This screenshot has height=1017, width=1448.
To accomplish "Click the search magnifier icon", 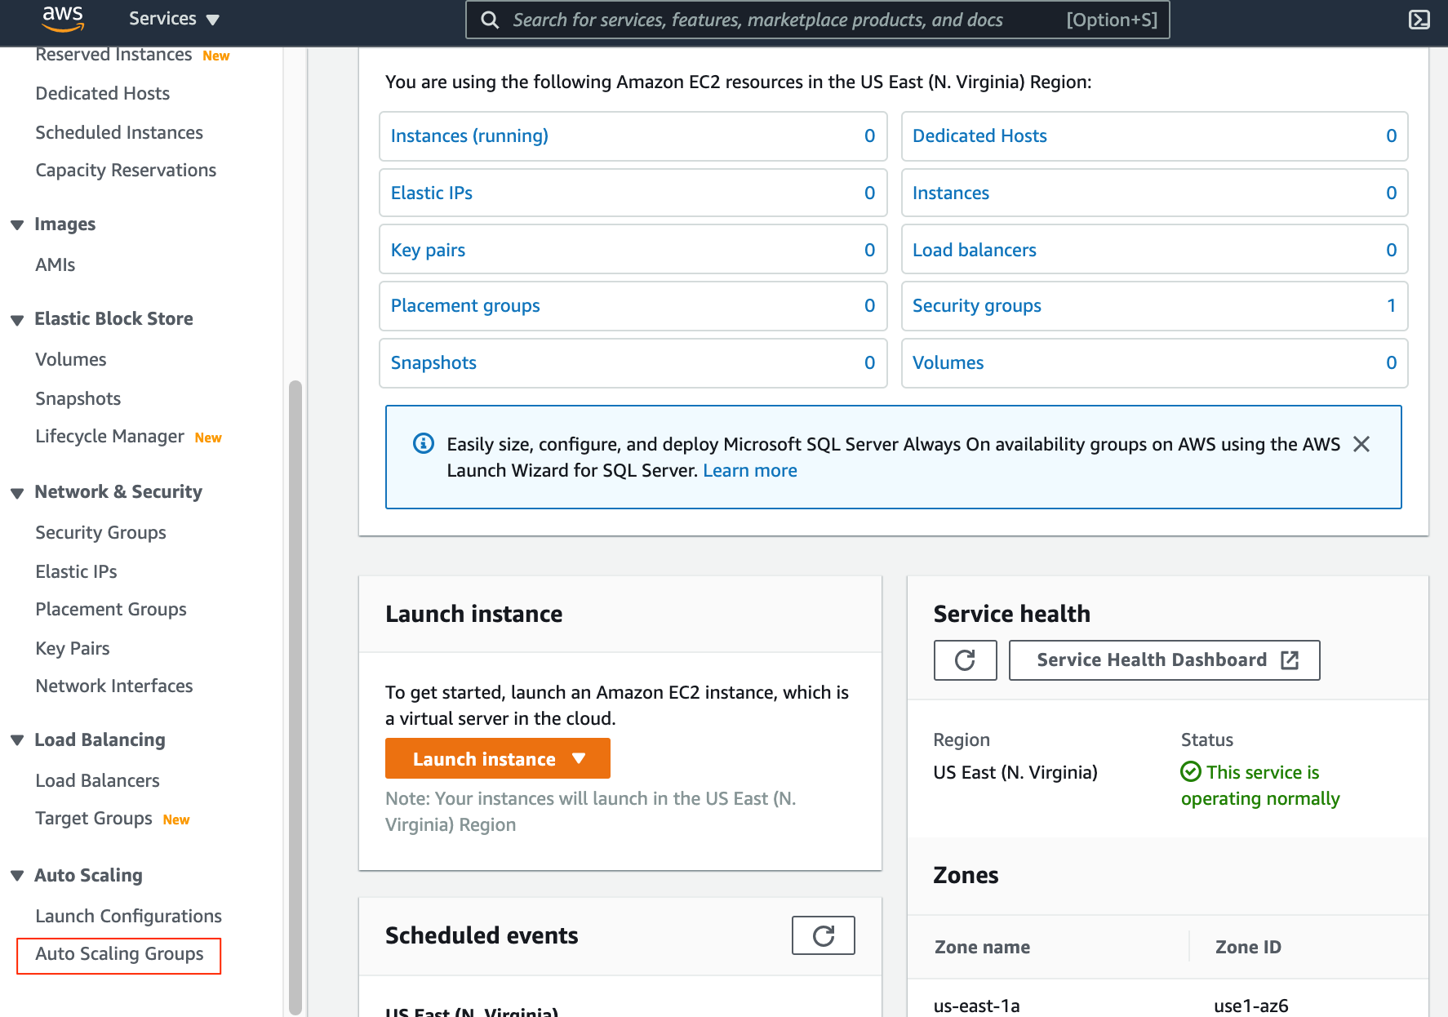I will point(490,19).
